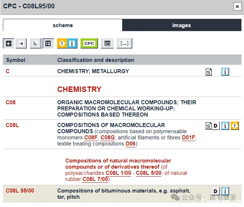This screenshot has height=207, width=244.
Task: Expand the [...] references toolbar button
Action: [x=124, y=43]
